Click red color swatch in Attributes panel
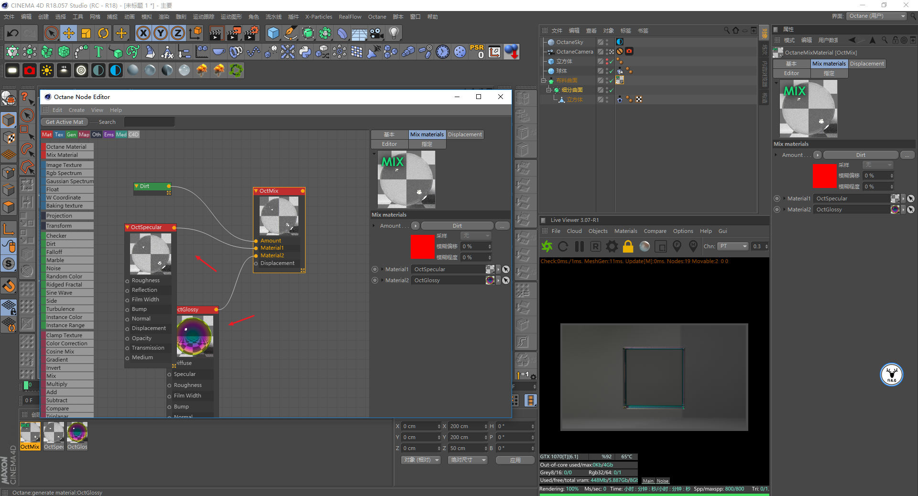 (x=825, y=176)
